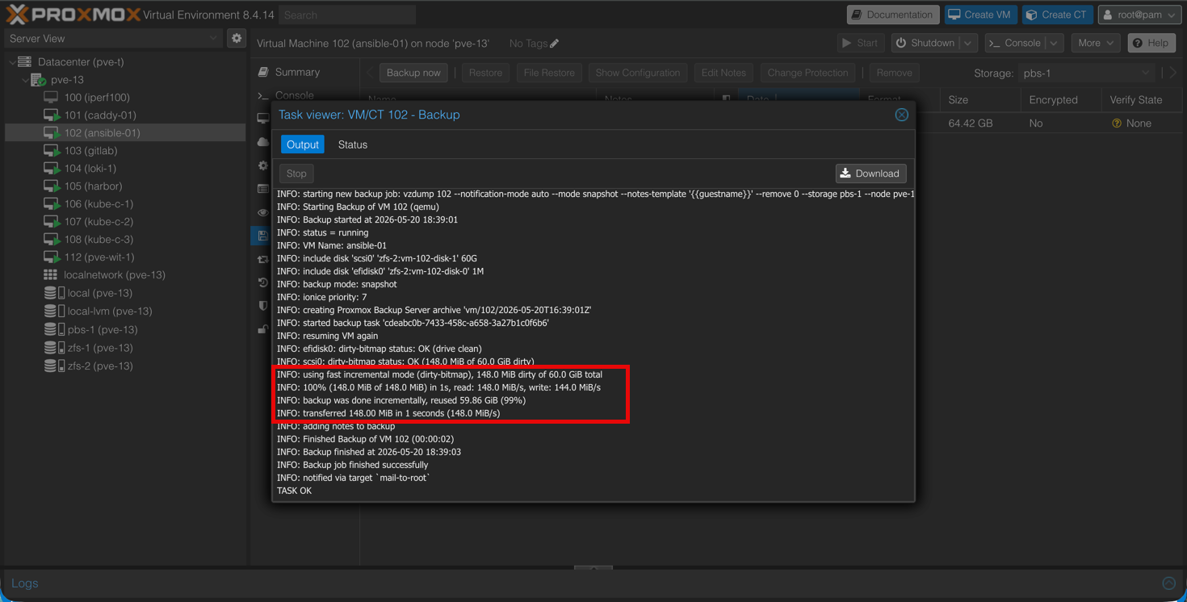Click Edit Notes

click(724, 73)
